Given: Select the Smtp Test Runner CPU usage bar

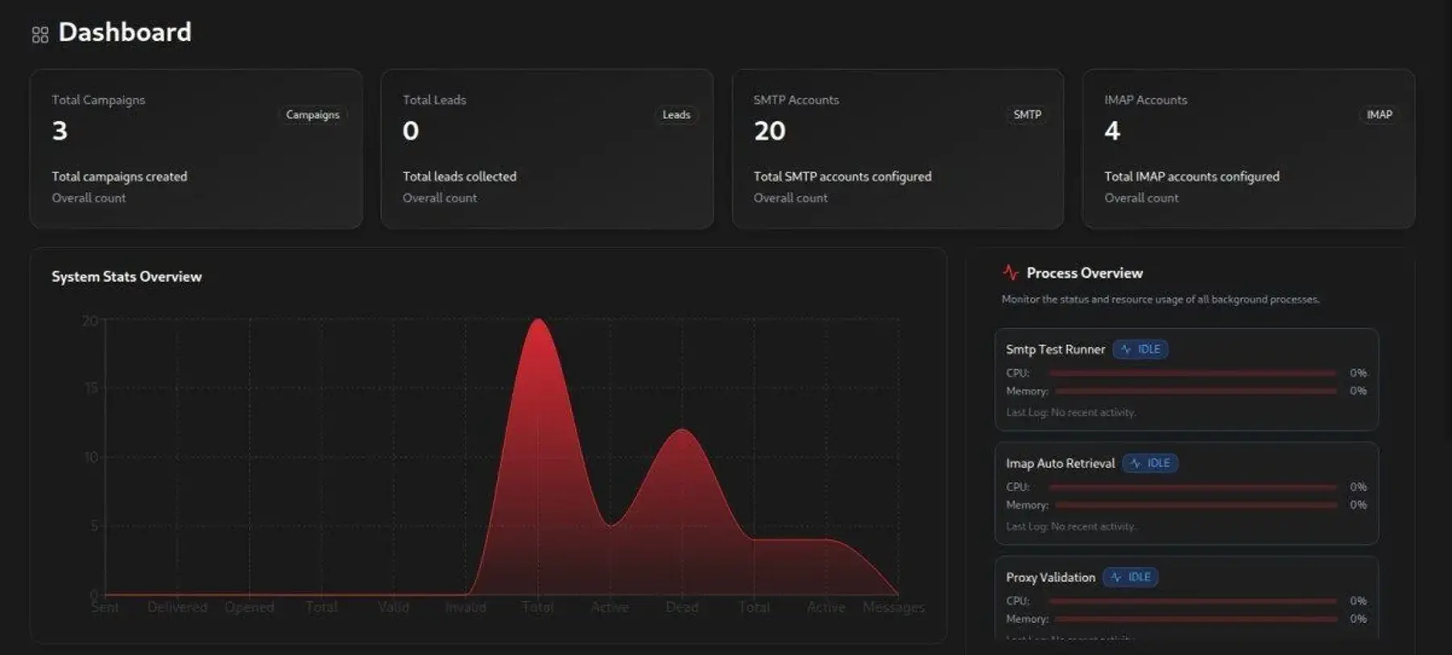Looking at the screenshot, I should [x=1192, y=373].
